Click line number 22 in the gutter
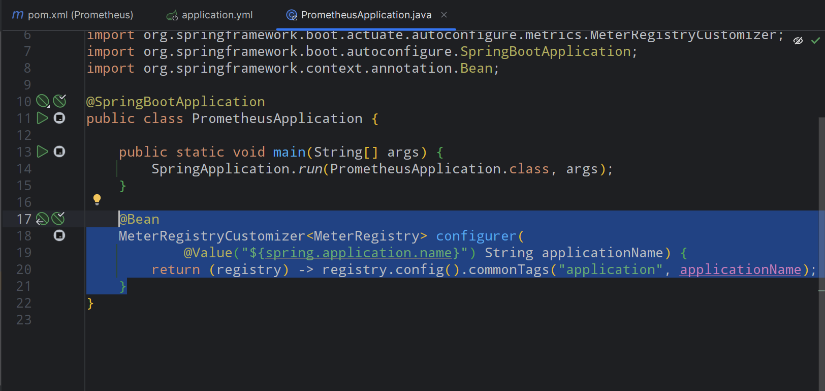Screen dimensions: 825x391 [24, 303]
